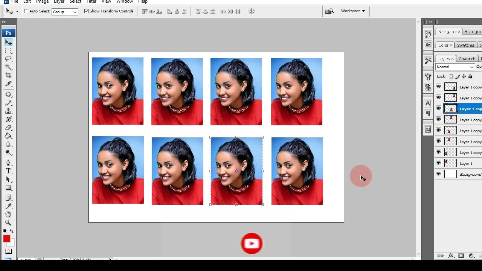Close the Navigator panel tab
This screenshot has height=271, width=482.
tap(460, 32)
